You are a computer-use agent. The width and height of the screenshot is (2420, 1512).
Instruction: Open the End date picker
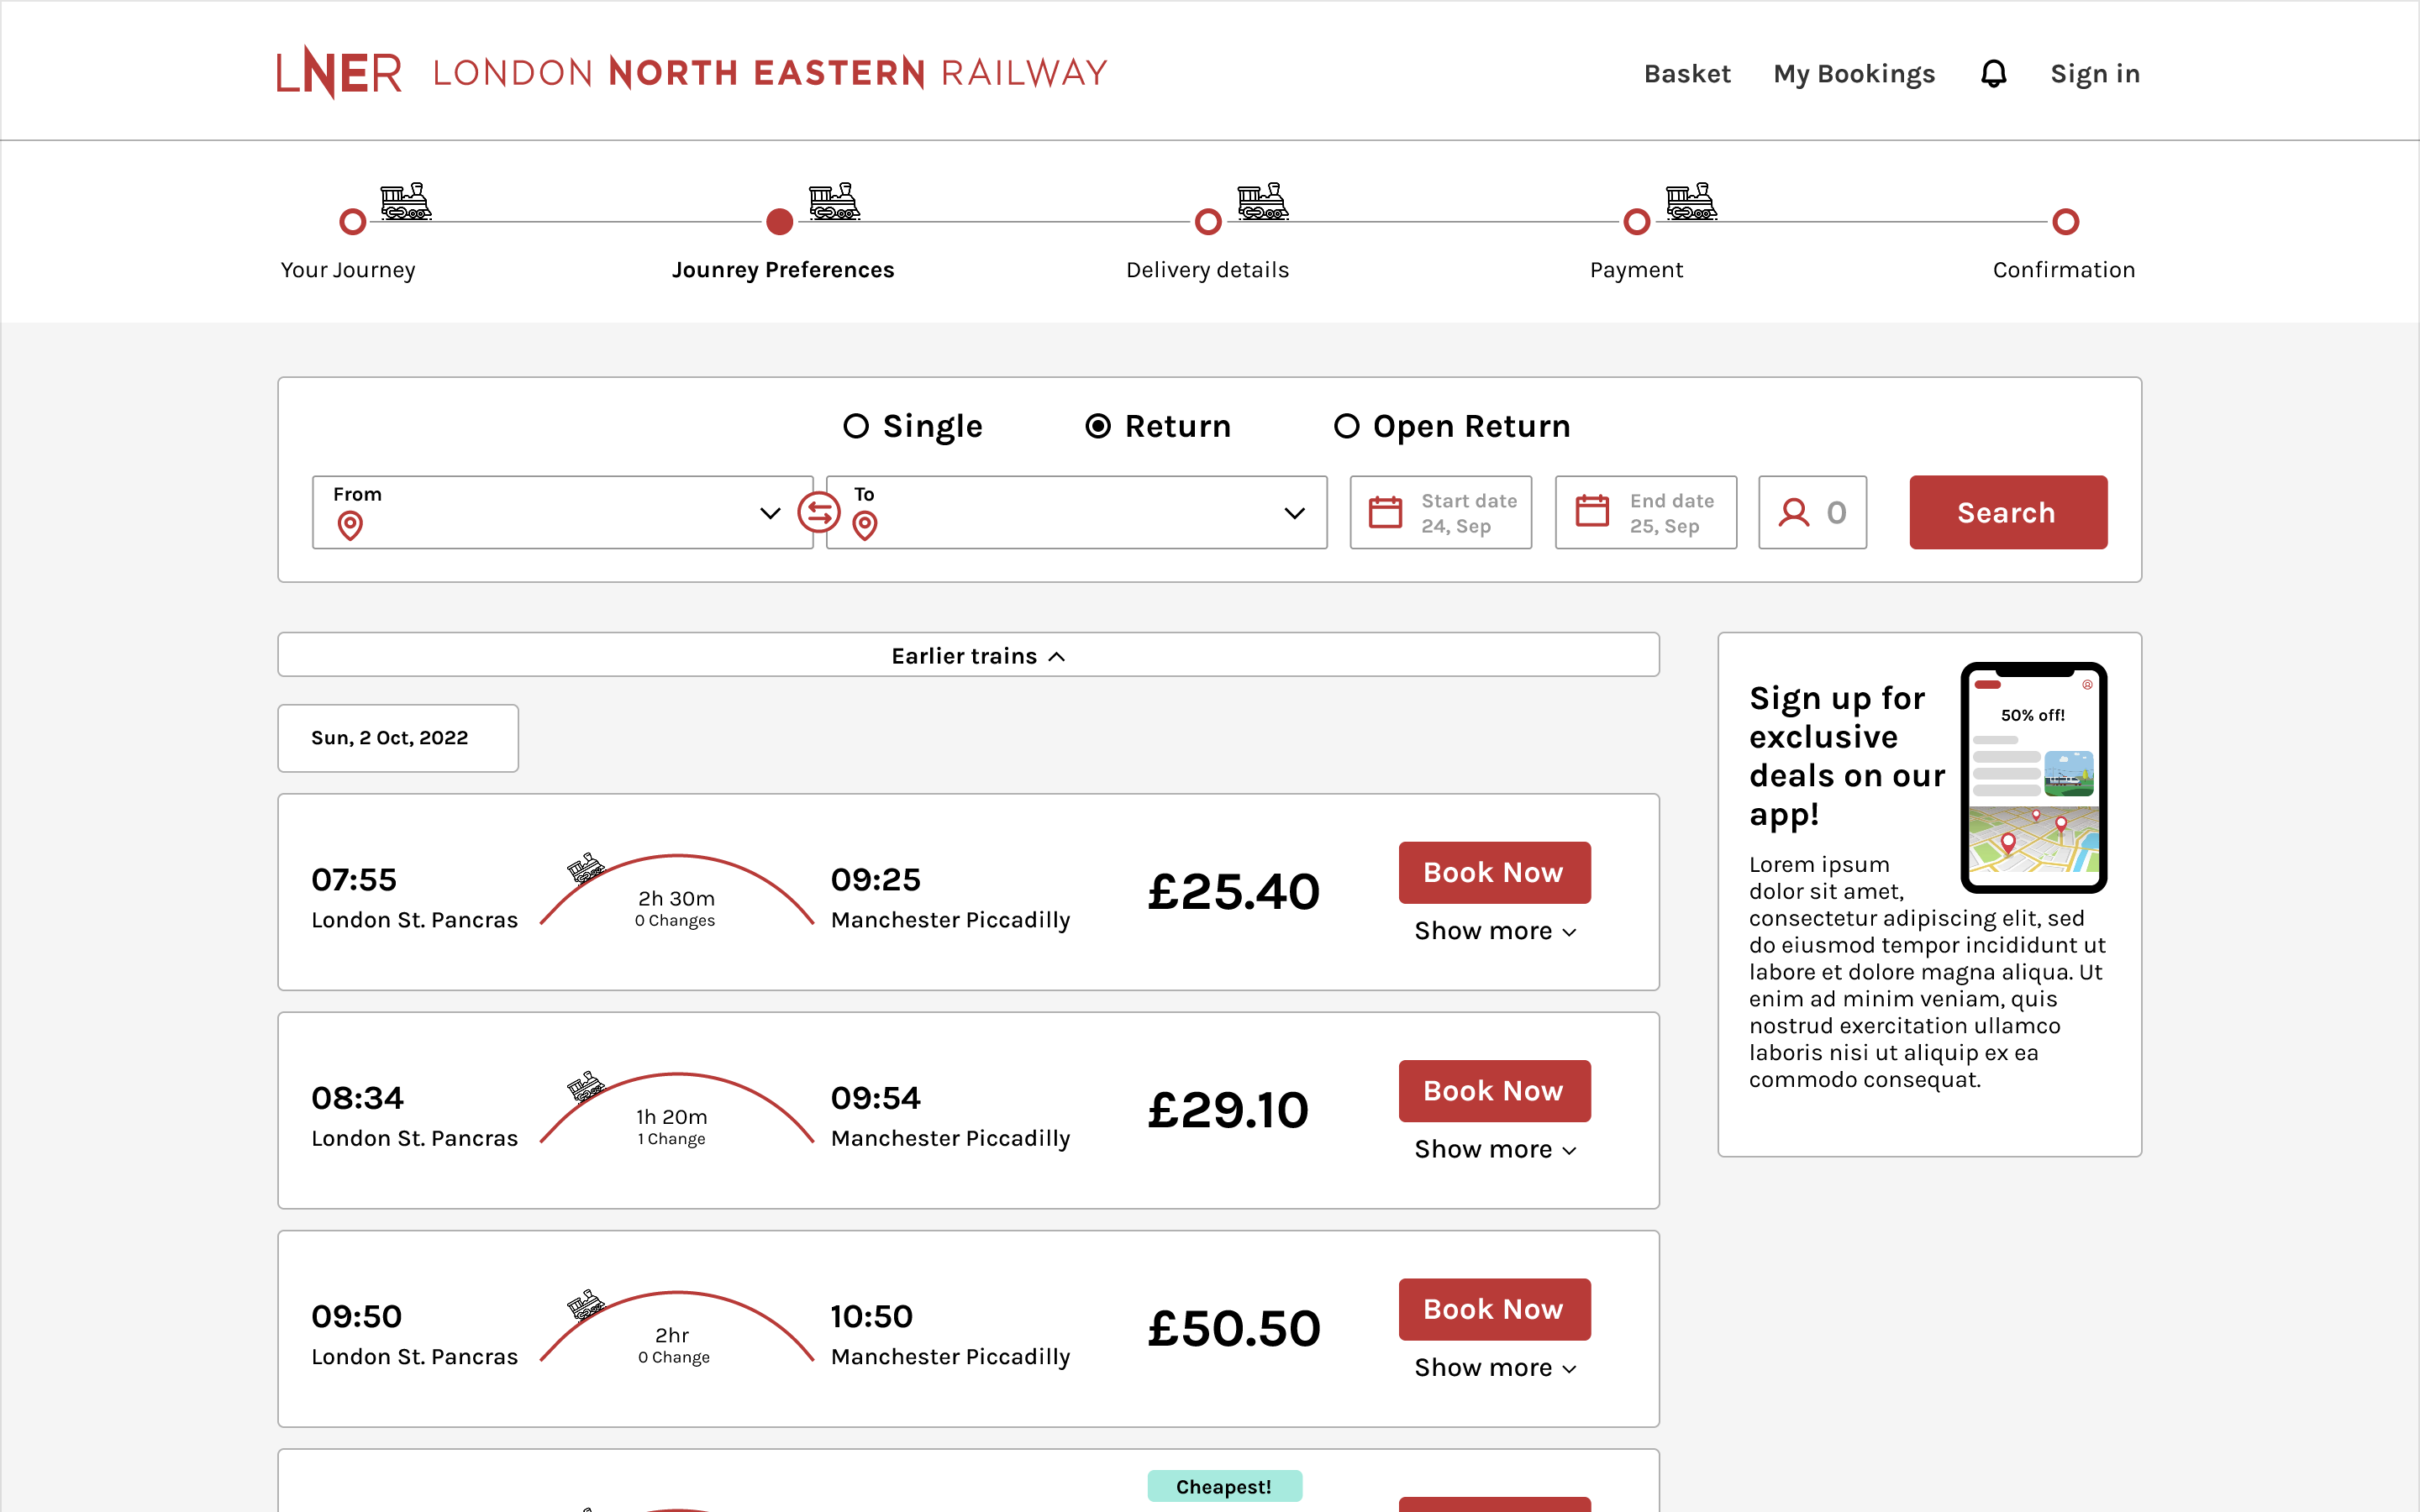point(1645,512)
